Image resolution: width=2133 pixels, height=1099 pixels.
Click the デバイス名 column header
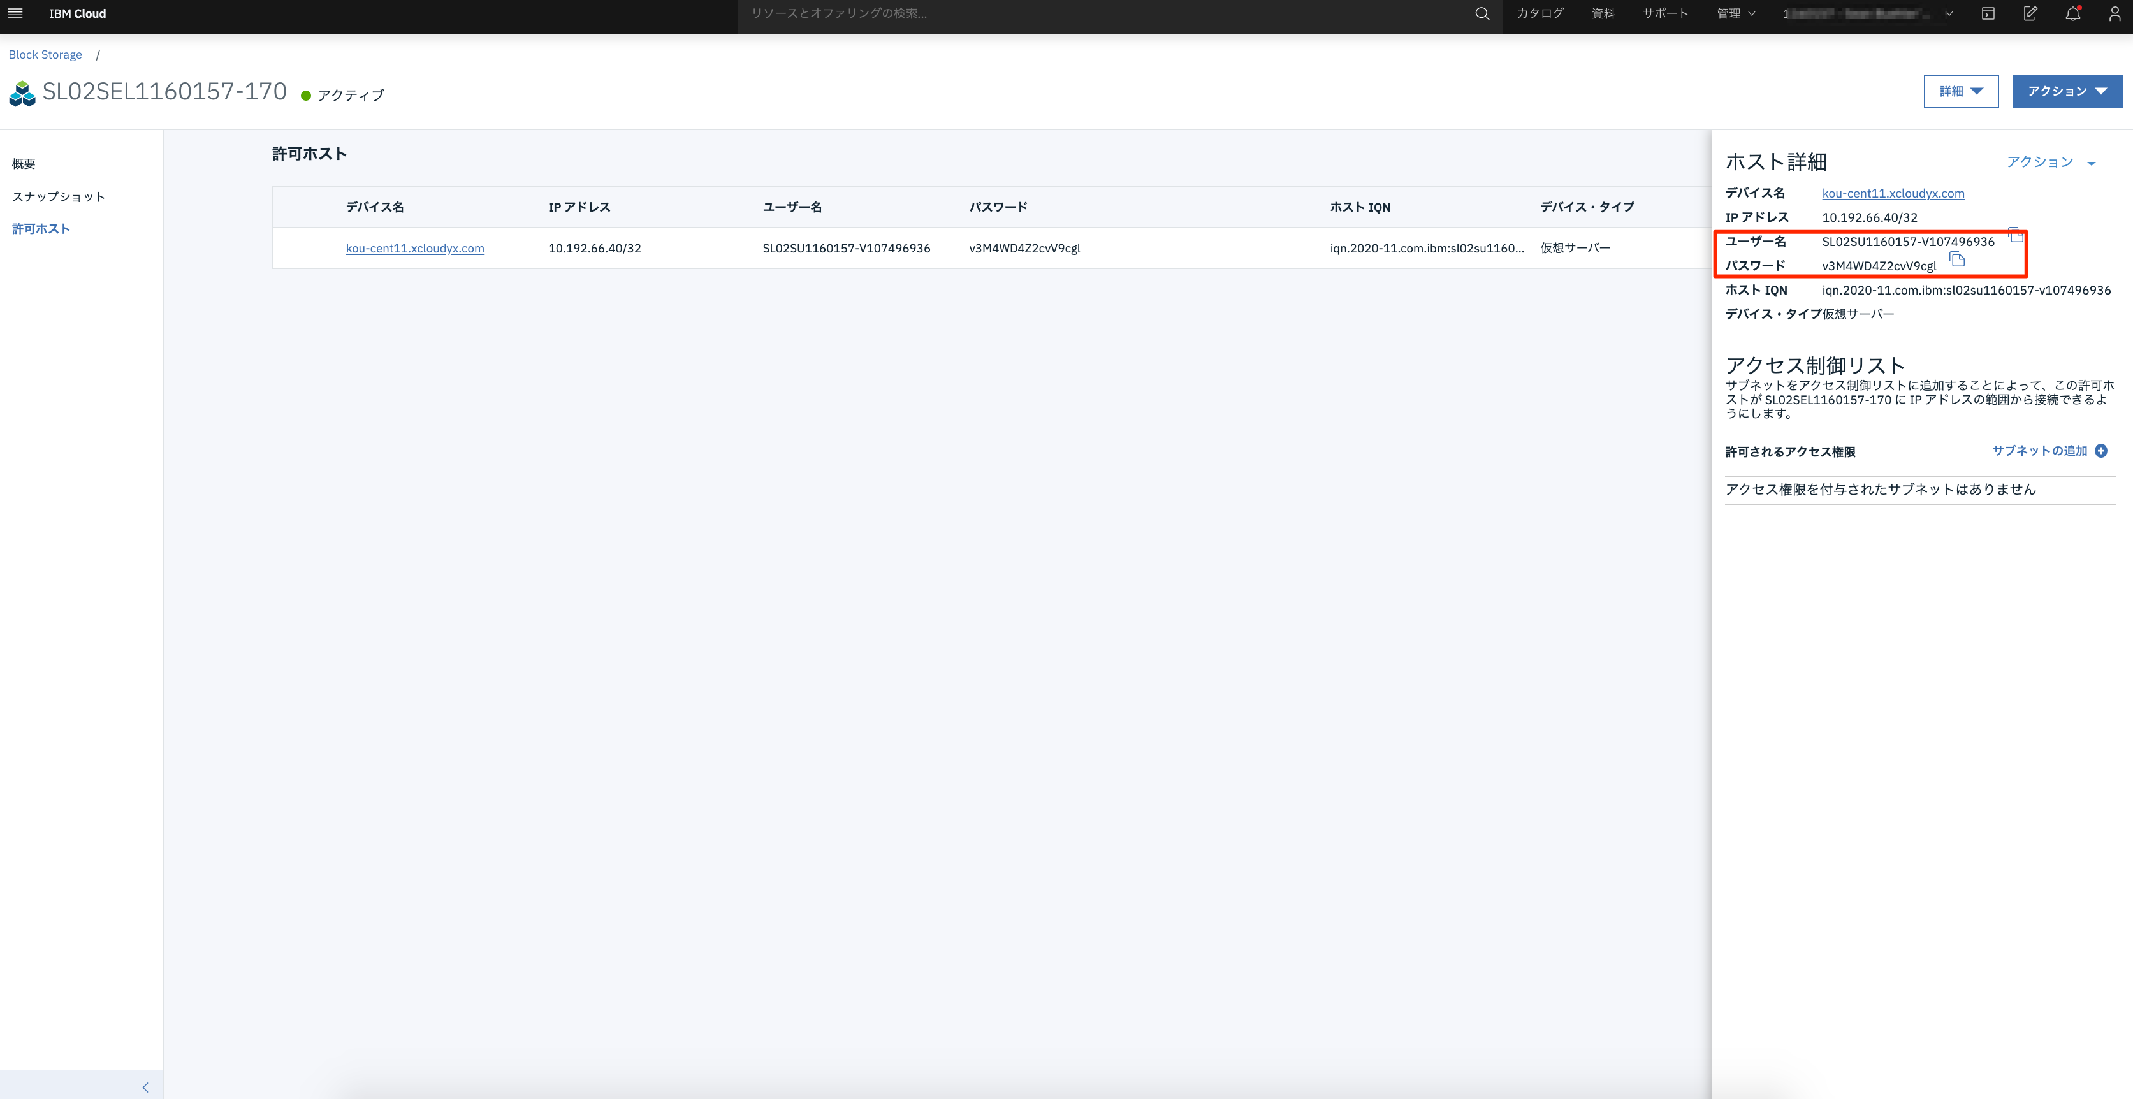click(374, 207)
